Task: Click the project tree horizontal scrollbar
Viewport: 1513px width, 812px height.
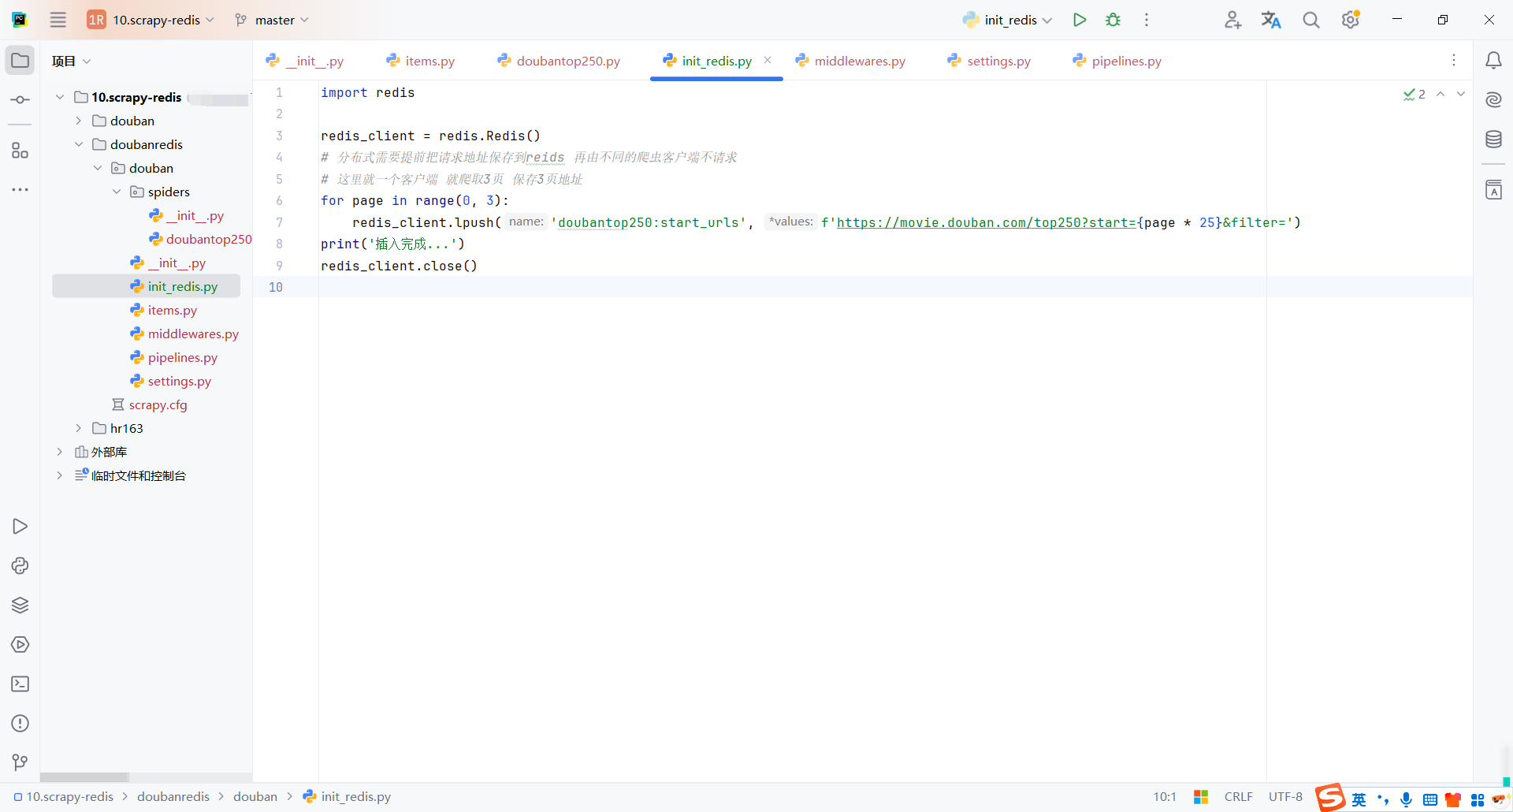Action: [84, 777]
